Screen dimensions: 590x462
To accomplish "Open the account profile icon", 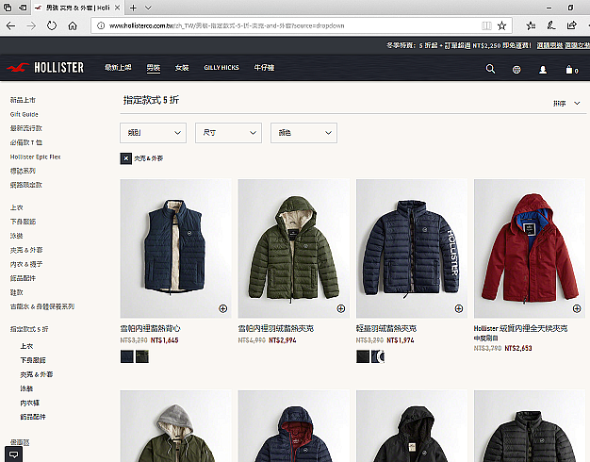I will pyautogui.click(x=543, y=70).
